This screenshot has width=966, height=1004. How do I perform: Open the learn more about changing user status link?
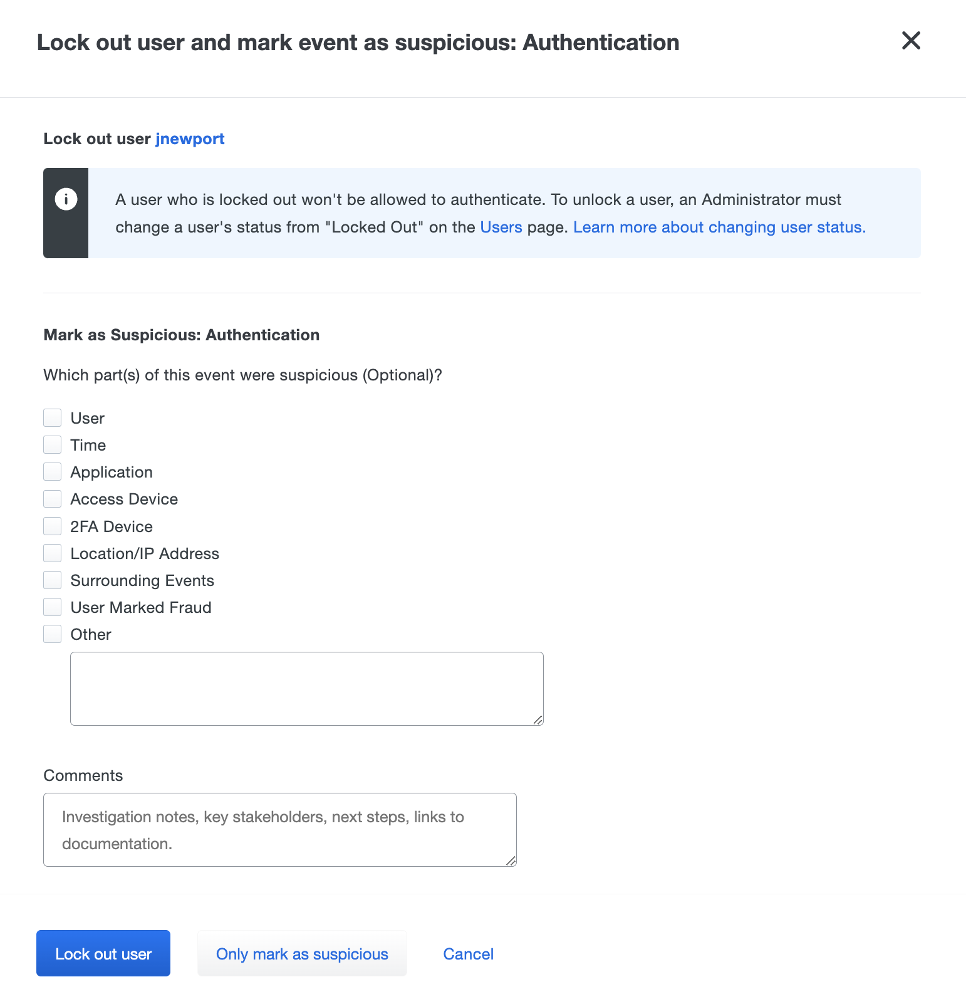(719, 227)
